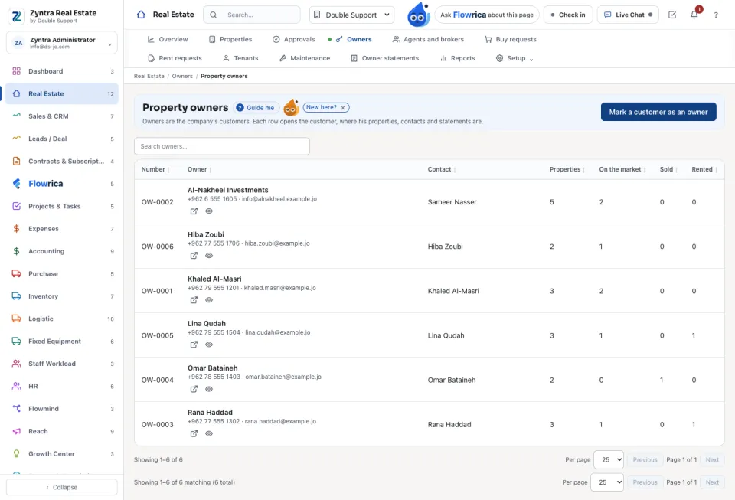Viewport: 735px width, 500px height.
Task: Sort table by Properties column
Action: tap(567, 169)
